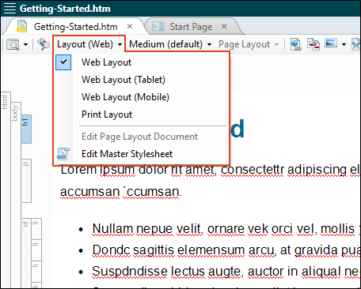
Task: Expand the preview button dropdown arrow
Action: (x=25, y=44)
